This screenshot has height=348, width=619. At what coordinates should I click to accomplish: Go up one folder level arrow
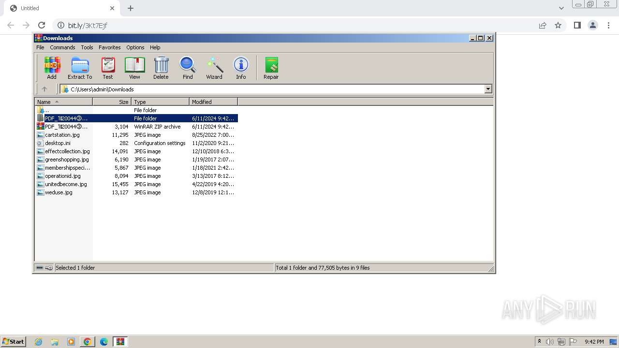pyautogui.click(x=44, y=89)
